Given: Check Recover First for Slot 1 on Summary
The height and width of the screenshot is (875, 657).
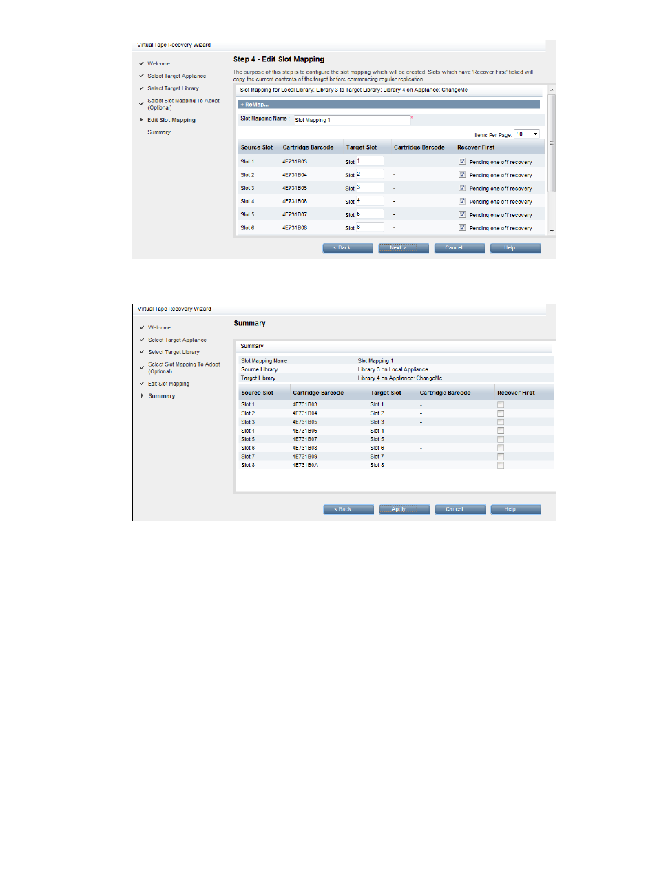Looking at the screenshot, I should pyautogui.click(x=501, y=404).
